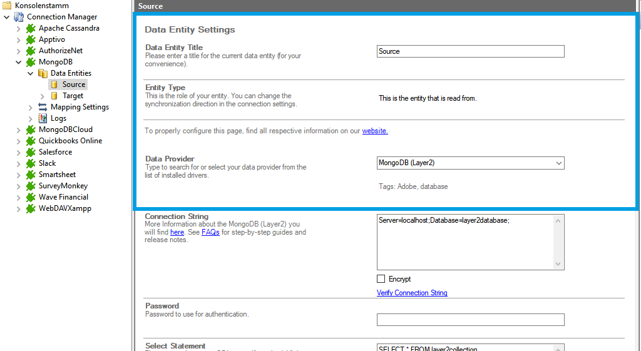Select the Logs tree item label
The image size is (641, 351).
(x=58, y=118)
